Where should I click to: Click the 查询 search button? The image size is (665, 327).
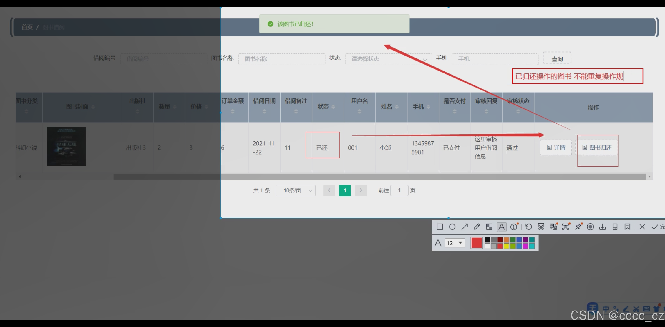coord(557,58)
